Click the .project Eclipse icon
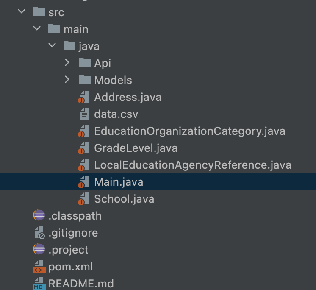This screenshot has width=316, height=290. tap(39, 249)
